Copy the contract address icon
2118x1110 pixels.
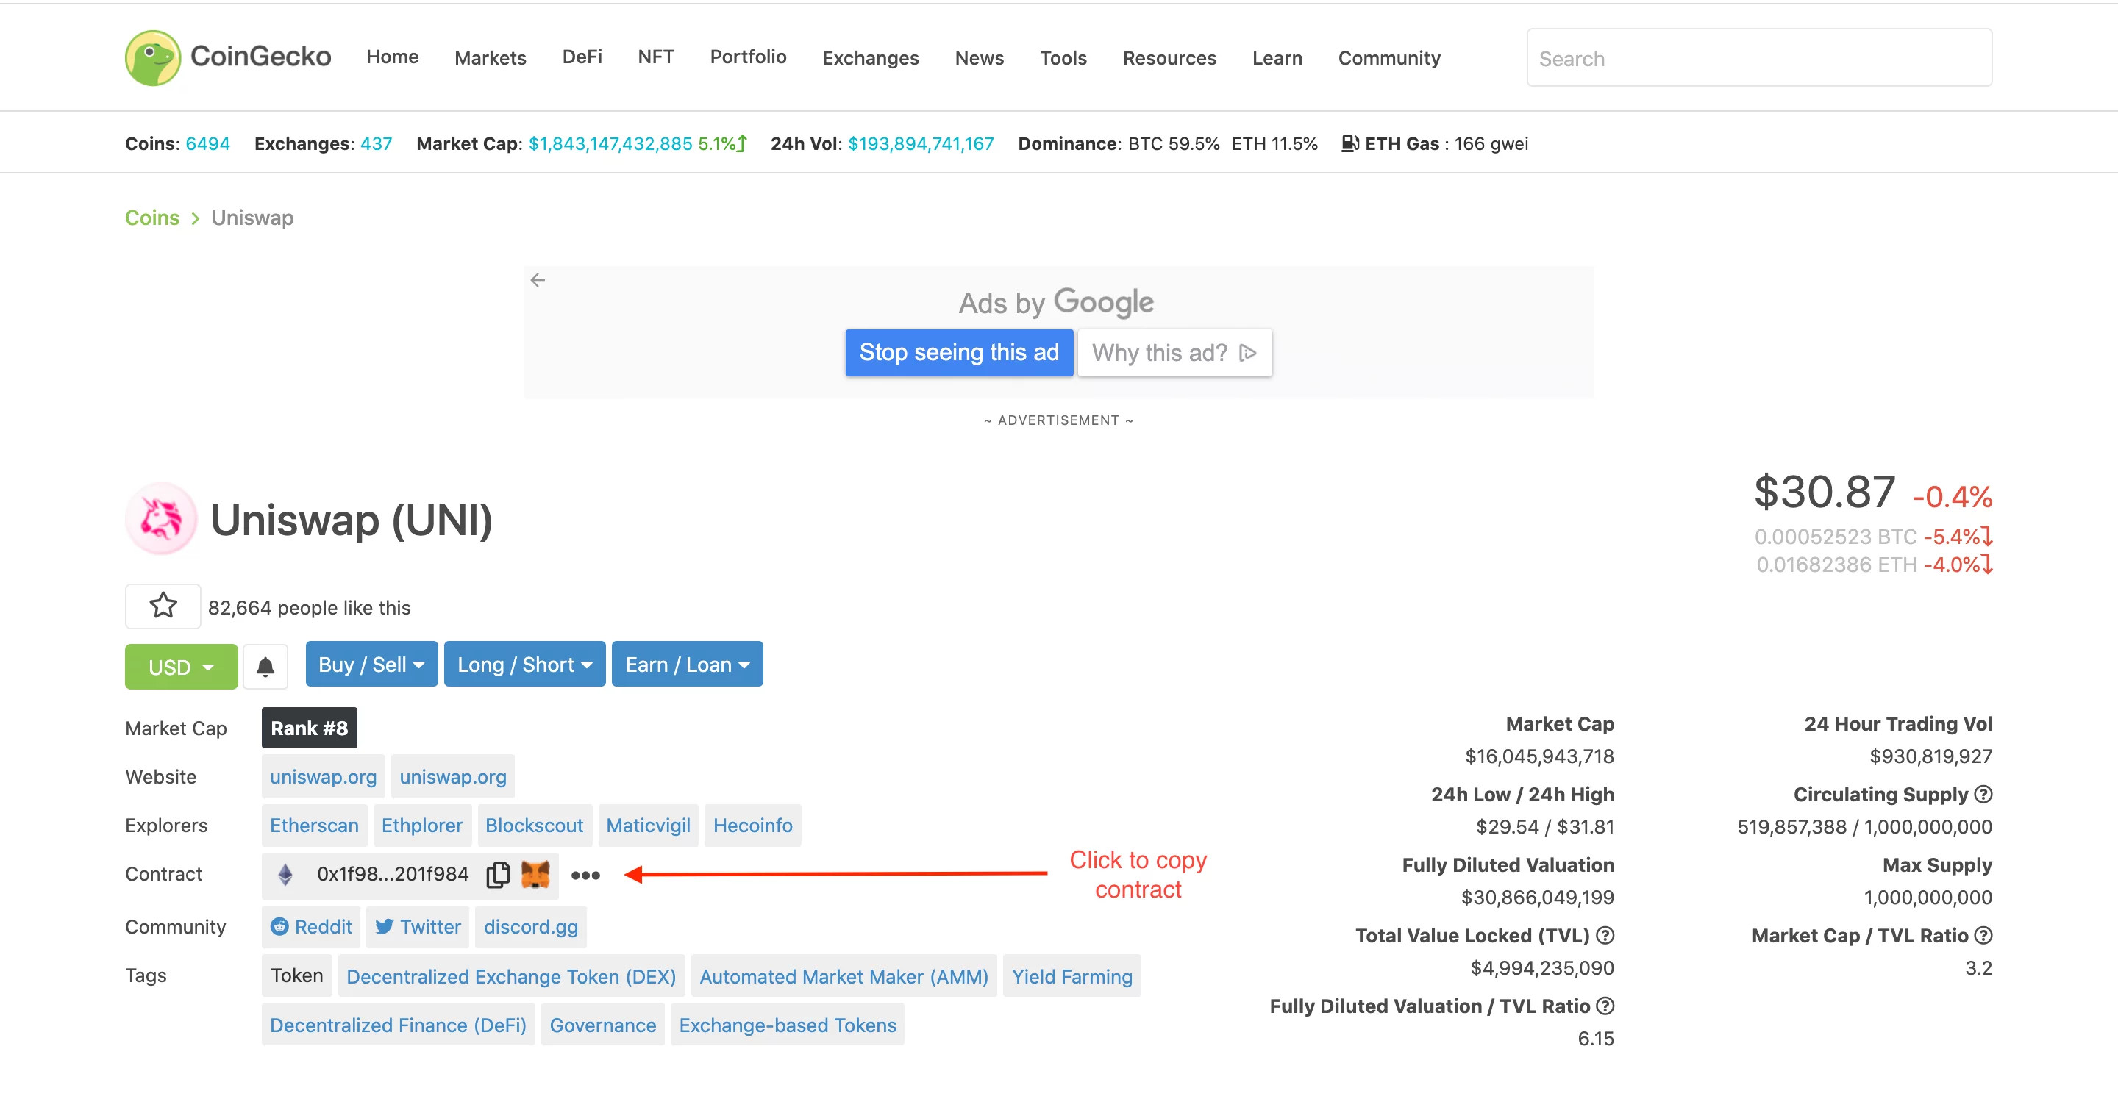tap(499, 874)
